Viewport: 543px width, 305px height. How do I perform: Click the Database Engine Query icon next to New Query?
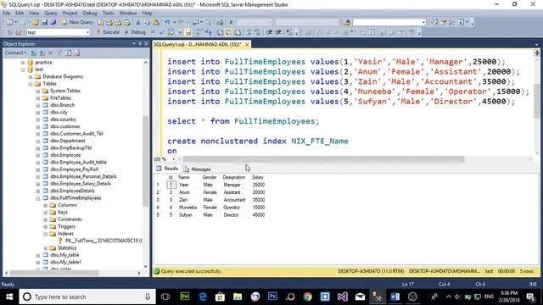tap(100, 23)
